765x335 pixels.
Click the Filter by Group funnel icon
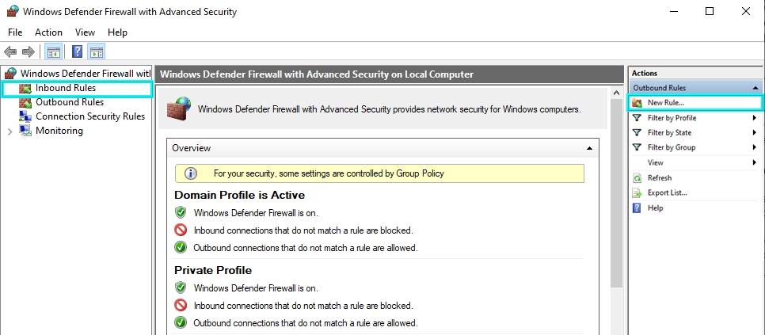coord(637,147)
